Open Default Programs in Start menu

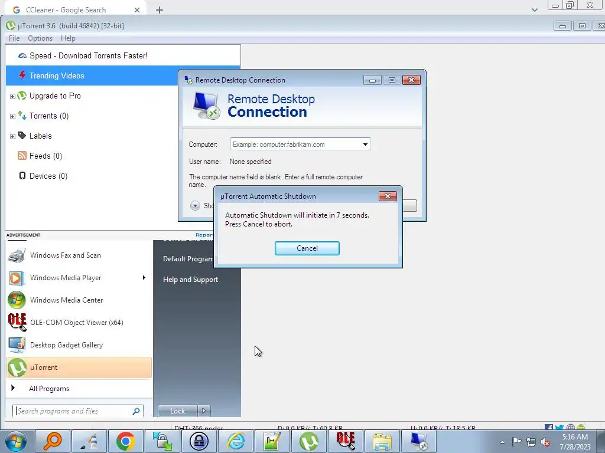pos(188,259)
